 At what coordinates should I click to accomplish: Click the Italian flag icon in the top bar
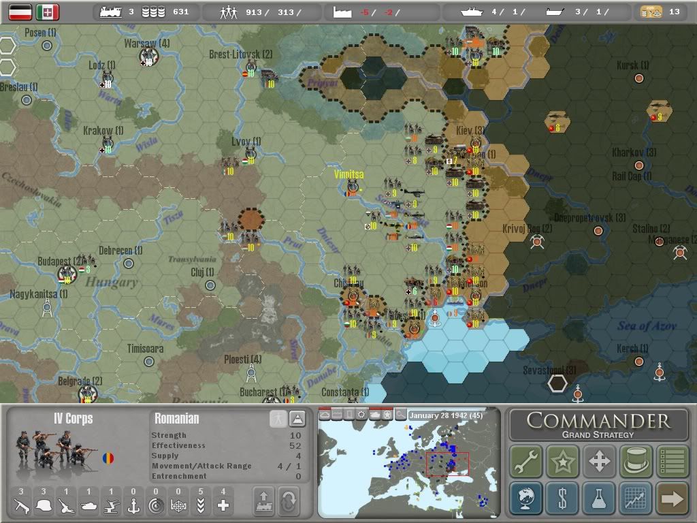point(48,12)
